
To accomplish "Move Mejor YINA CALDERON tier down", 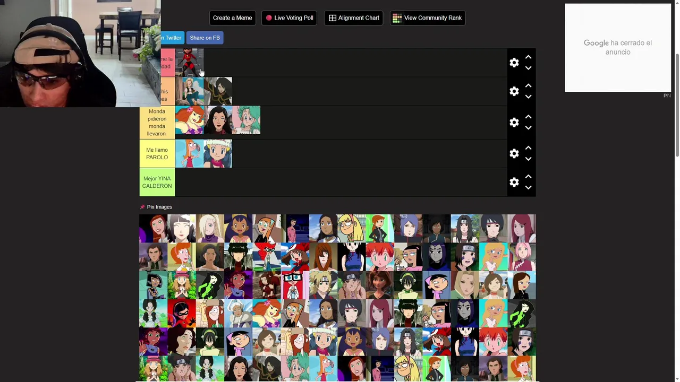I will 528,187.
